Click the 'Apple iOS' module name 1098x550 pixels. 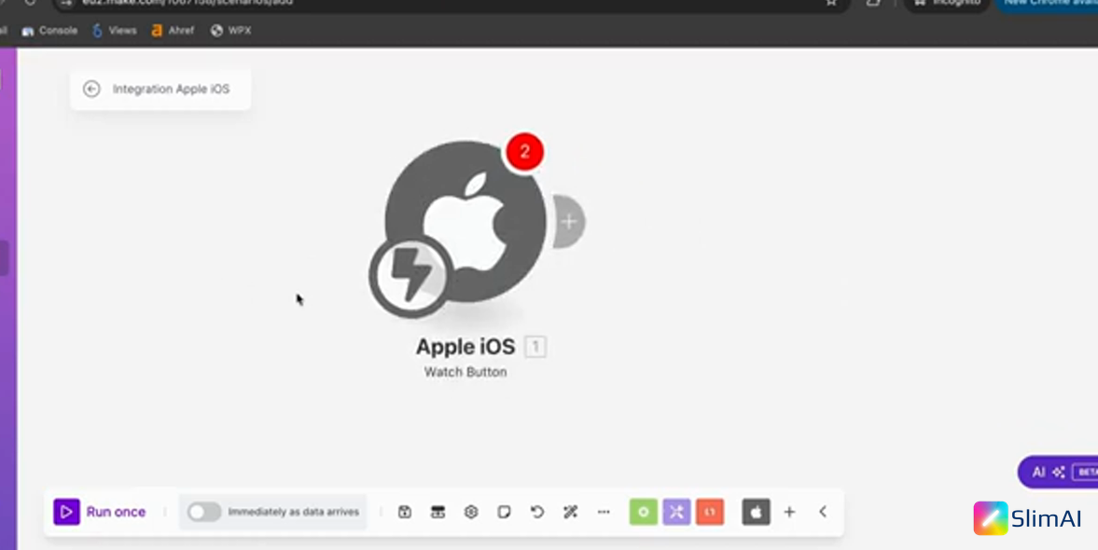466,347
